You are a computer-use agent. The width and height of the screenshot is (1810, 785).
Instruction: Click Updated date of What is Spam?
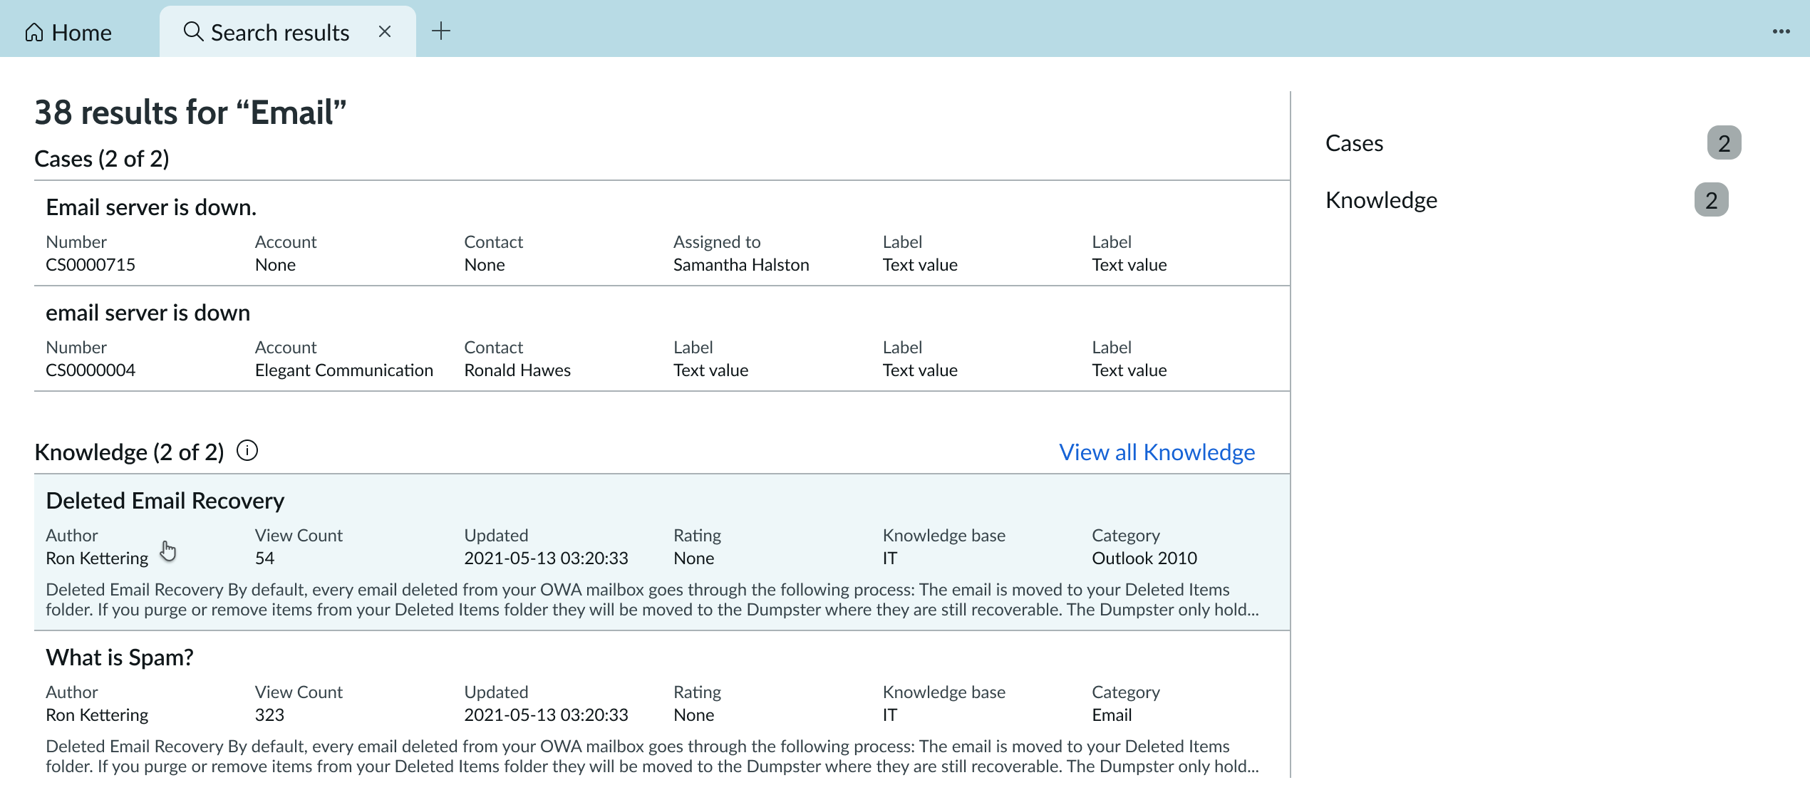pyautogui.click(x=546, y=715)
